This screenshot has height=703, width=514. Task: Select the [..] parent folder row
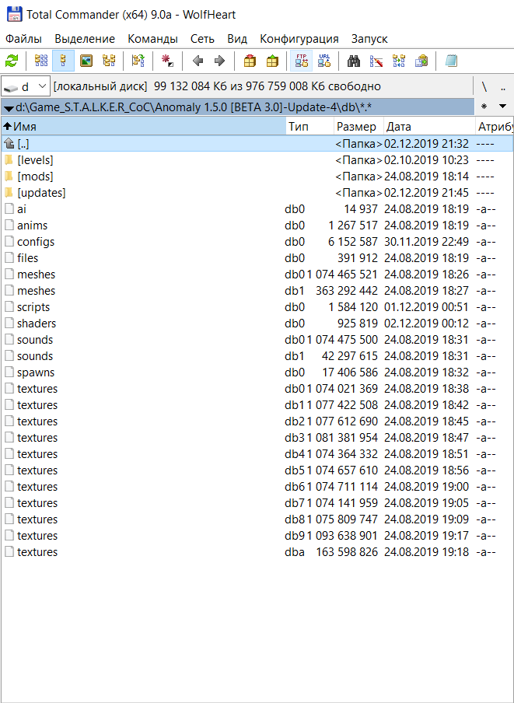click(x=257, y=143)
